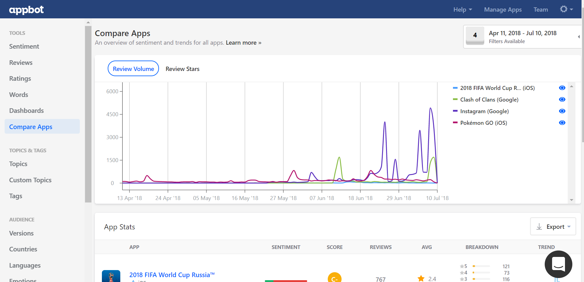Toggle Pokémon GO (iOS) series visibility
584x282 pixels.
click(x=562, y=123)
